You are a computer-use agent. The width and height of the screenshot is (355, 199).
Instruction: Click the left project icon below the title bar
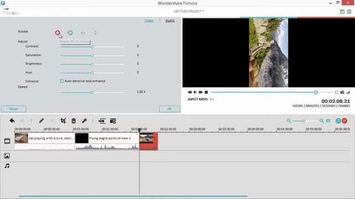tap(342, 12)
